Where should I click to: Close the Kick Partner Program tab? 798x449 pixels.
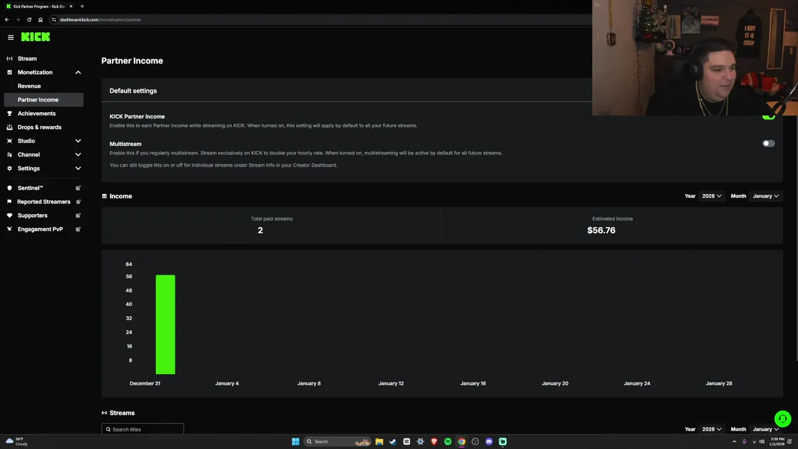tap(71, 6)
